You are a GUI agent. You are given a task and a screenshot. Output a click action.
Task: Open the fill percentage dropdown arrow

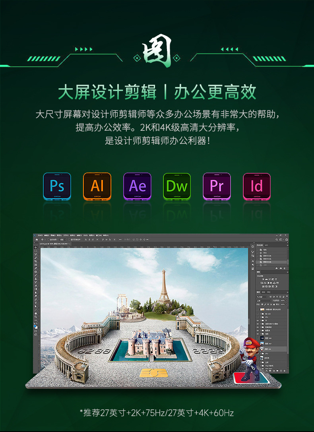[287, 304]
